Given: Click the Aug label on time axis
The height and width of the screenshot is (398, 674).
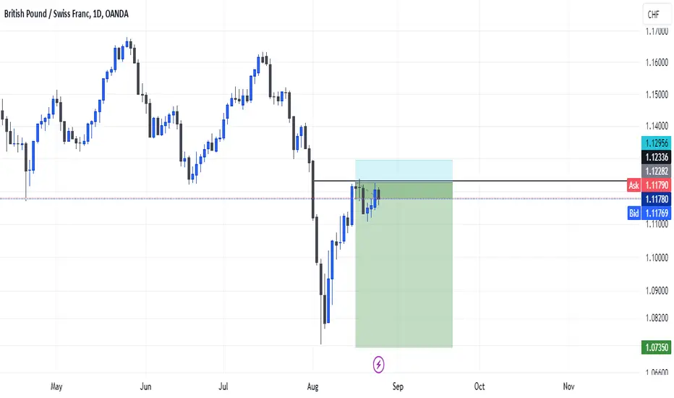Looking at the screenshot, I should click(313, 386).
